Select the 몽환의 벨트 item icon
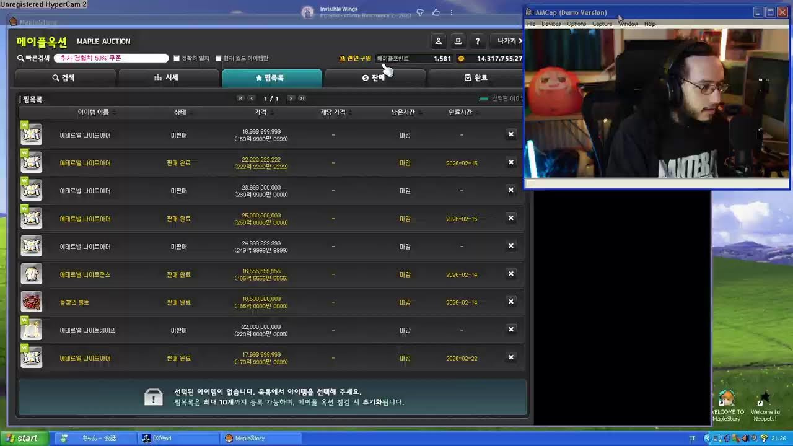793x446 pixels. tap(32, 302)
